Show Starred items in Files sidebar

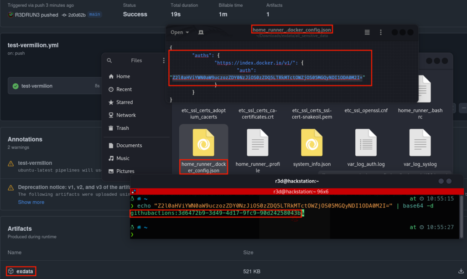[125, 102]
